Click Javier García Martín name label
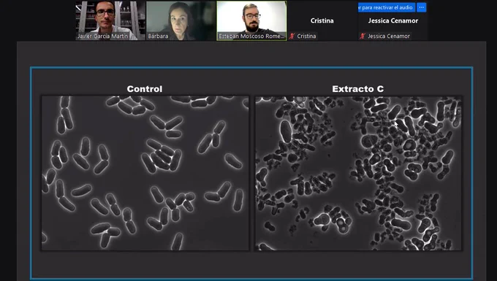 tap(103, 36)
